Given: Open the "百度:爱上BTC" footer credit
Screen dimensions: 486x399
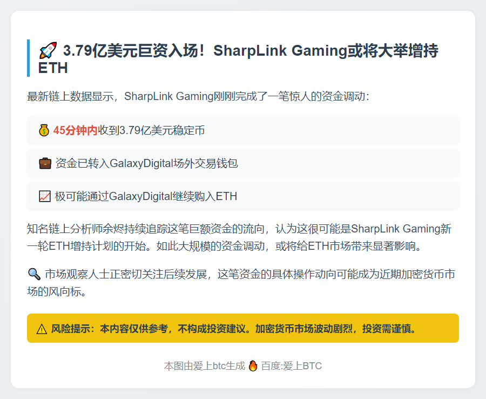Looking at the screenshot, I should point(292,366).
